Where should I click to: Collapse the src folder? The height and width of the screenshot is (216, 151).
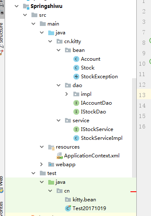coord(25,15)
